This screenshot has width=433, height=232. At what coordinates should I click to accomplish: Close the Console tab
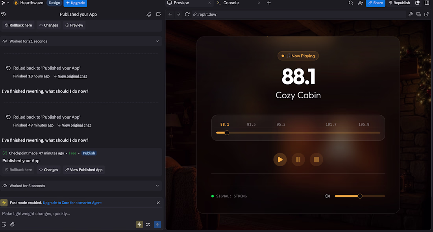coord(259,3)
